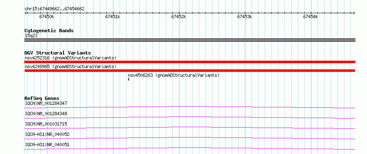
Task: Click the Cytogenetic Bands track title
Action: (x=49, y=31)
